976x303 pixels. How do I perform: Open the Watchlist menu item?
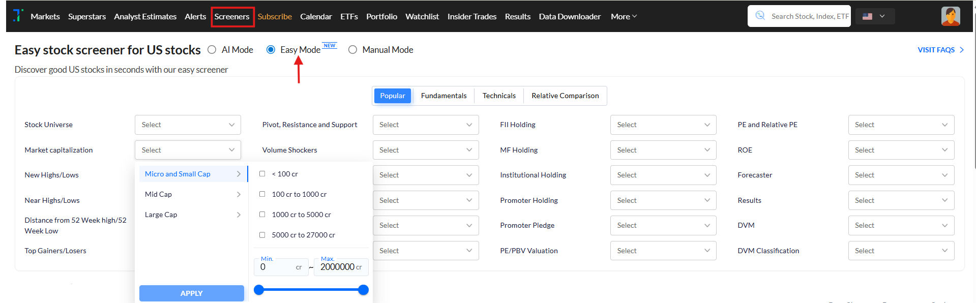(422, 16)
